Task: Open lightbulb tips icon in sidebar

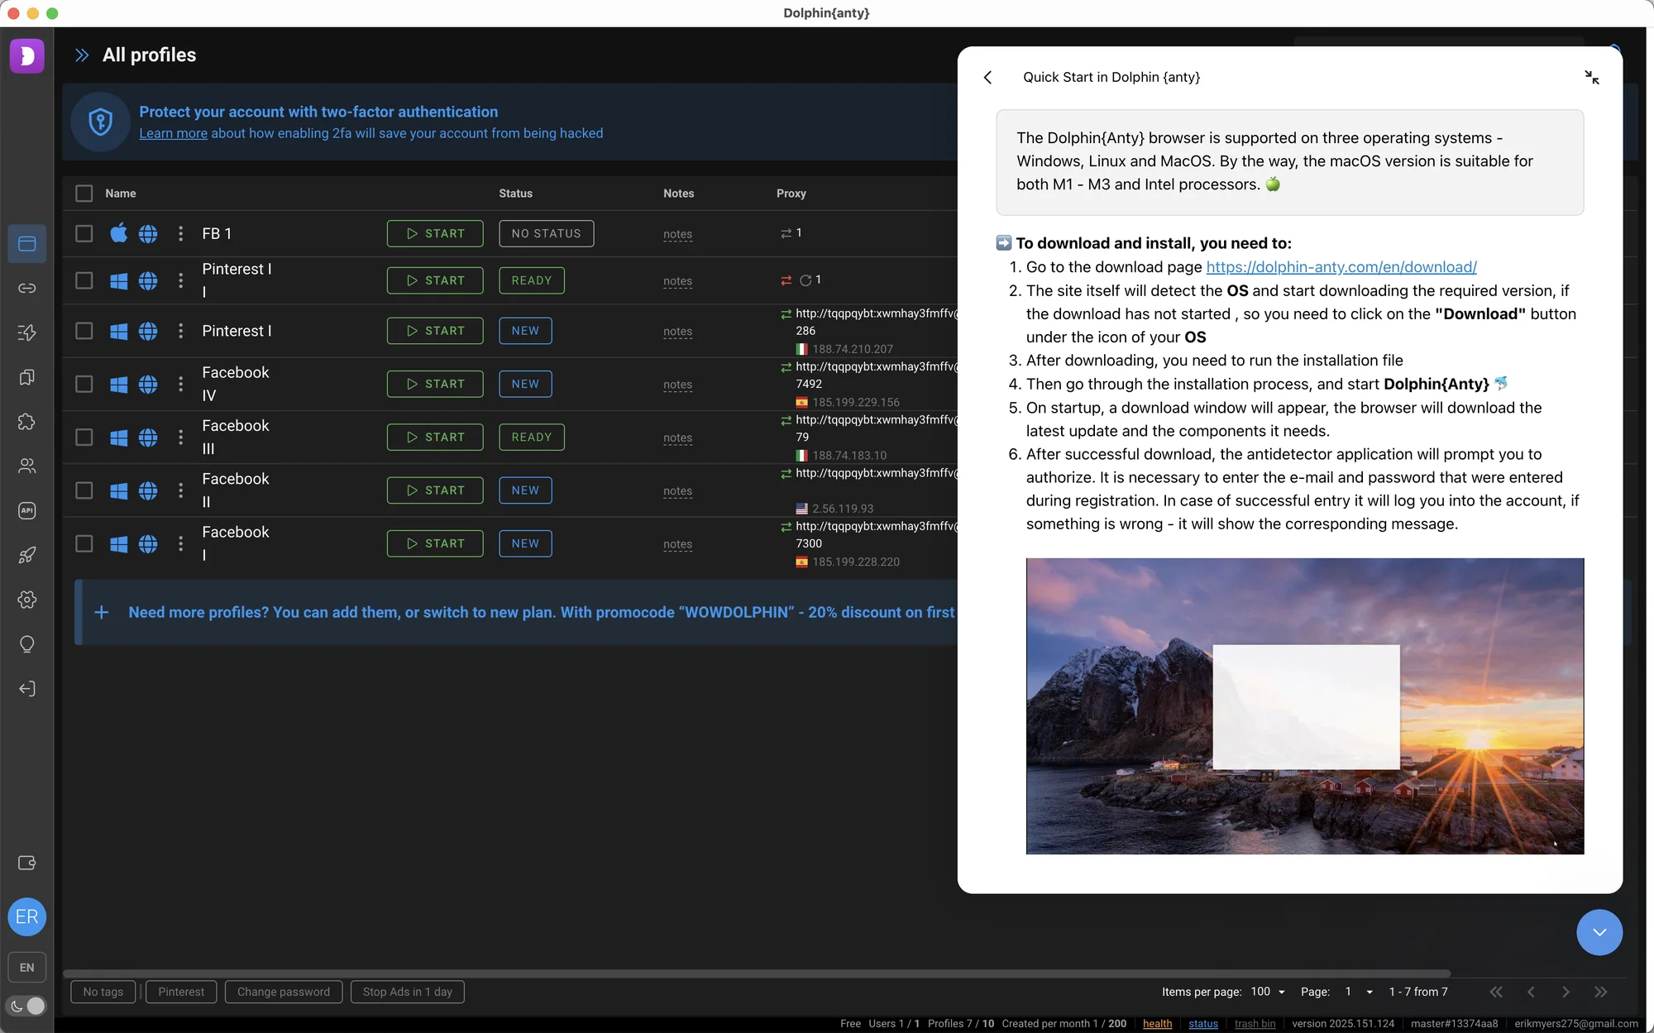Action: coord(26,644)
